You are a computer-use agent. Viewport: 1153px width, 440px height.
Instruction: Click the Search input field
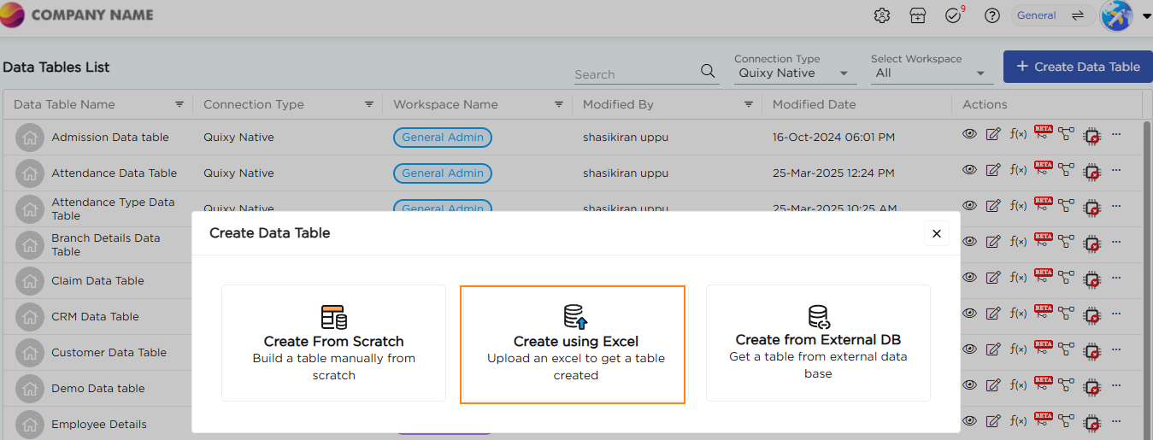(x=635, y=74)
